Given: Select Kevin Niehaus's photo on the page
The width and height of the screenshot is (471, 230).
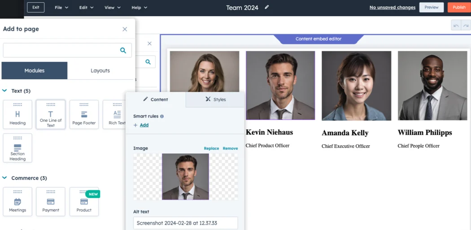Looking at the screenshot, I should coord(280,85).
